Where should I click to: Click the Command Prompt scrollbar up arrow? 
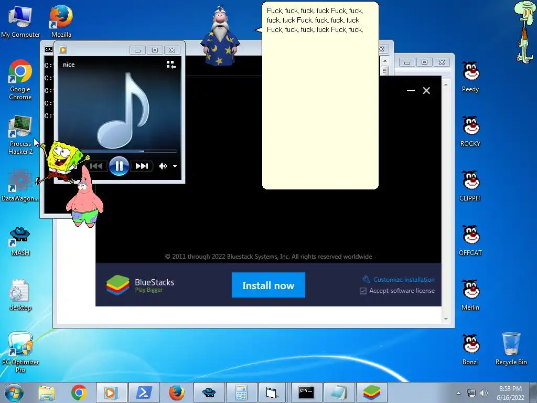(x=384, y=61)
